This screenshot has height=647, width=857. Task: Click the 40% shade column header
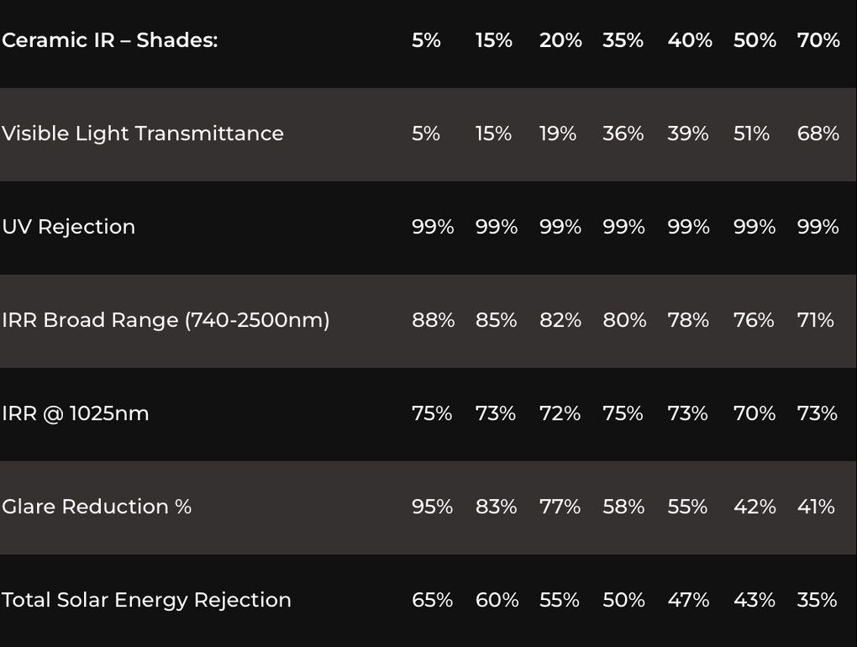point(690,40)
